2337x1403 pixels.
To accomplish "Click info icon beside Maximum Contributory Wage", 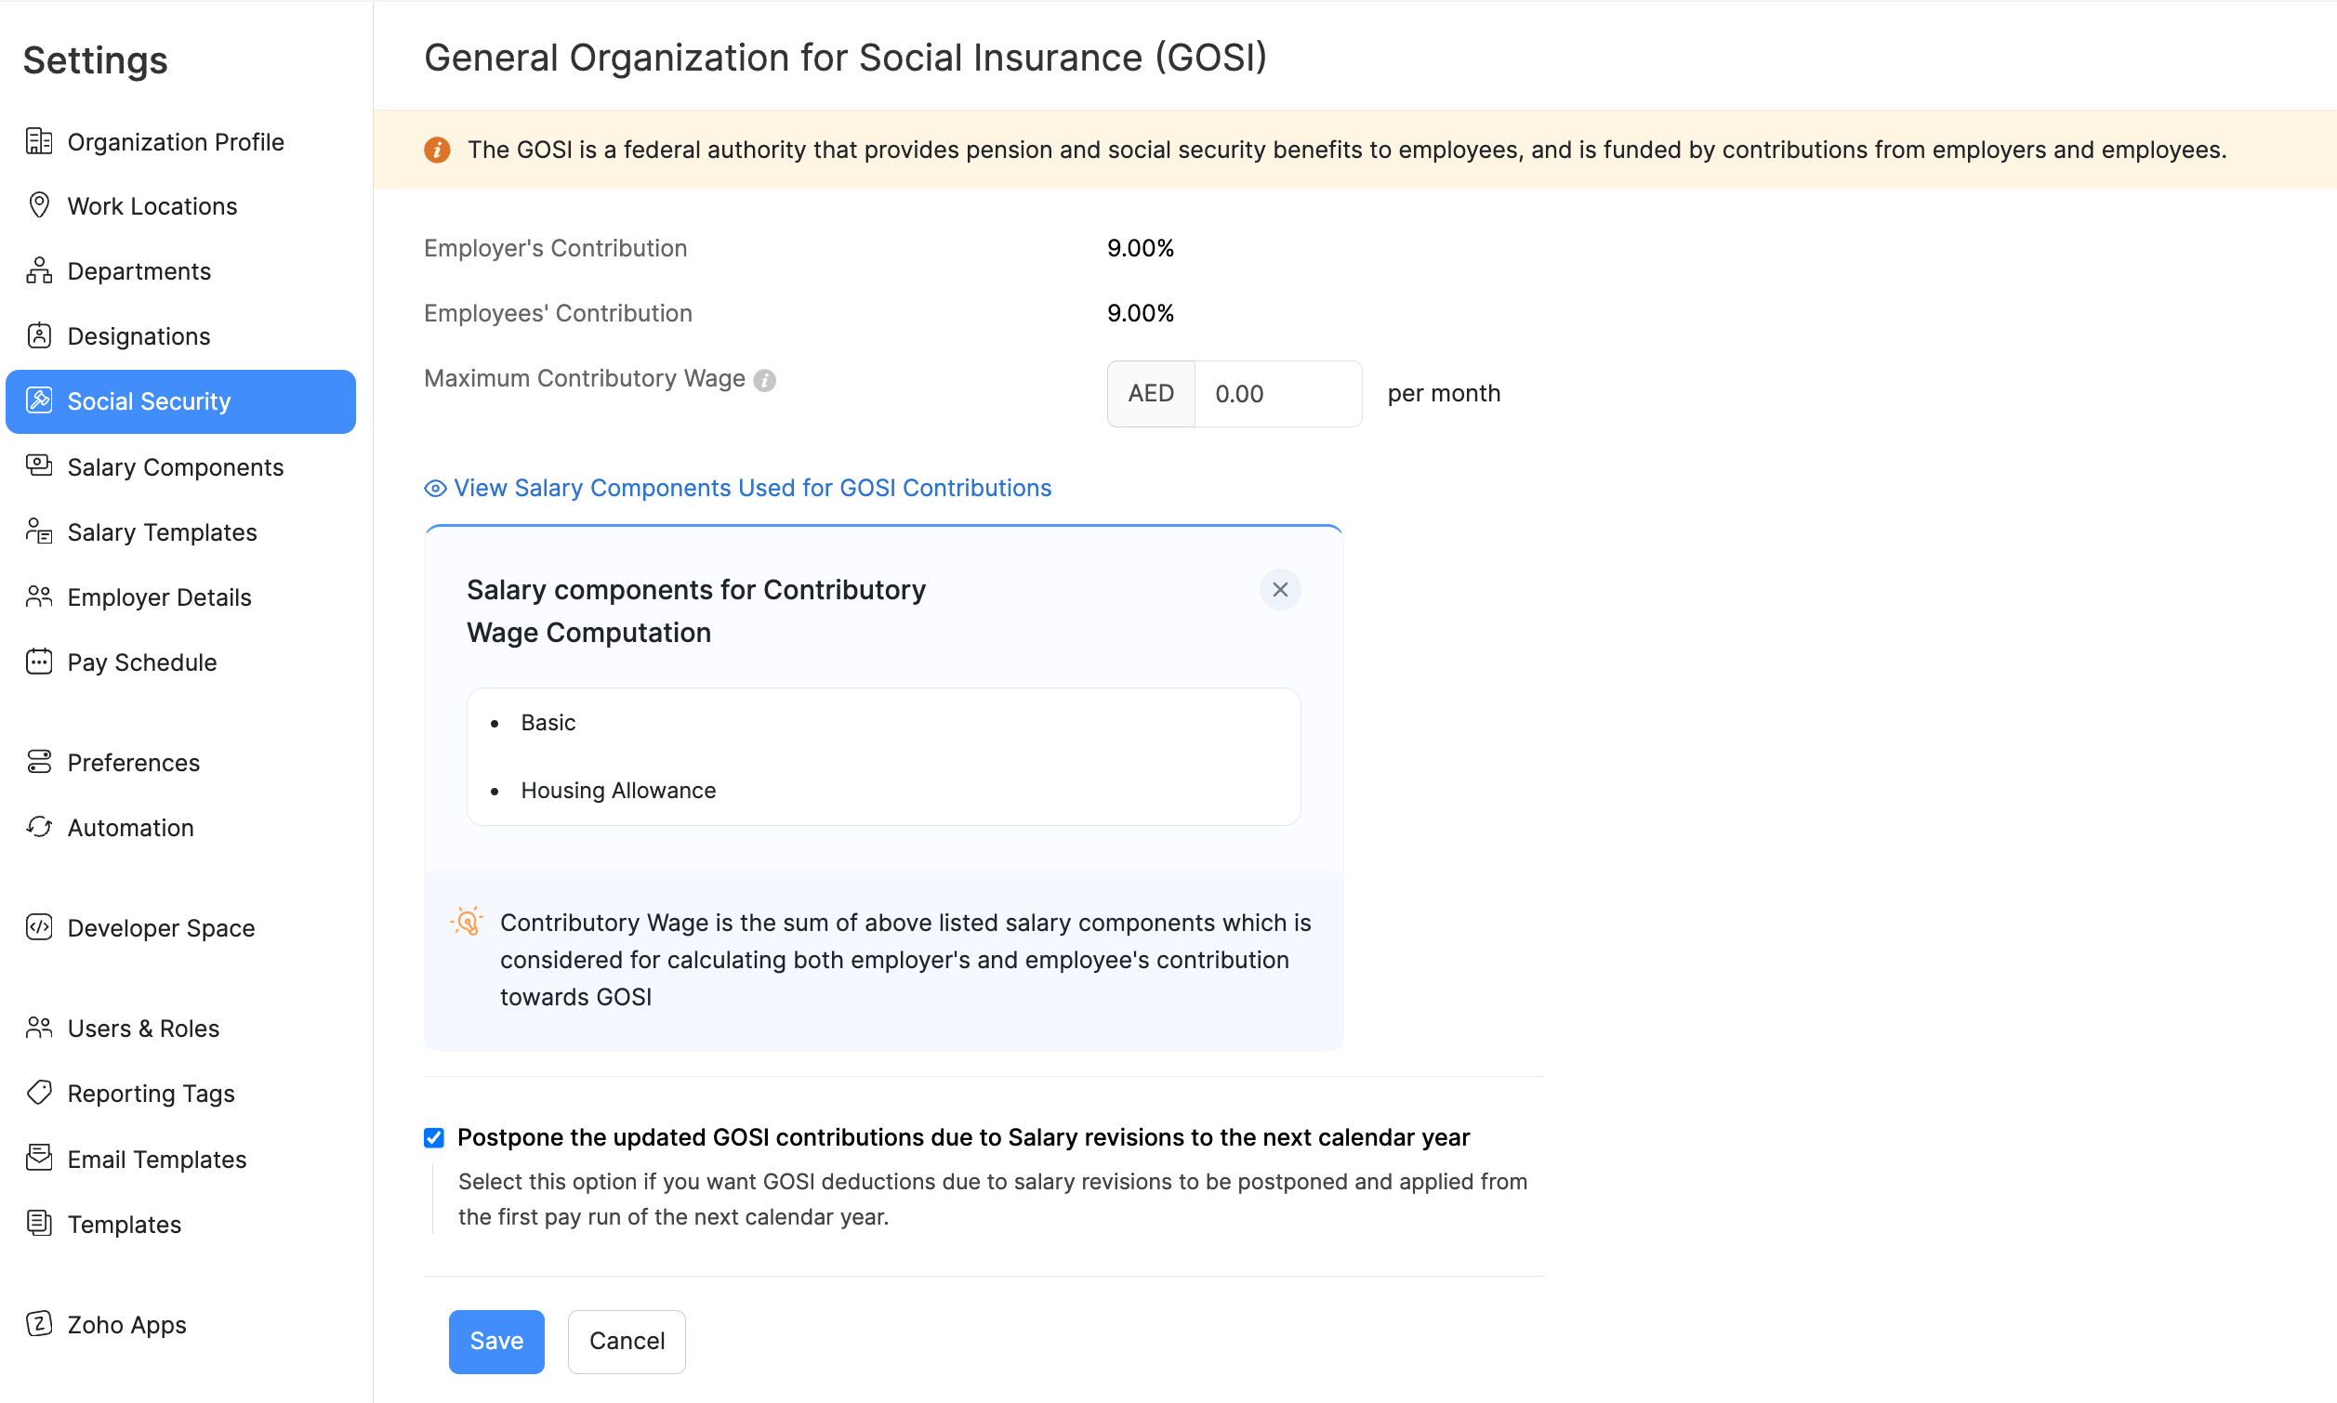I will click(764, 380).
